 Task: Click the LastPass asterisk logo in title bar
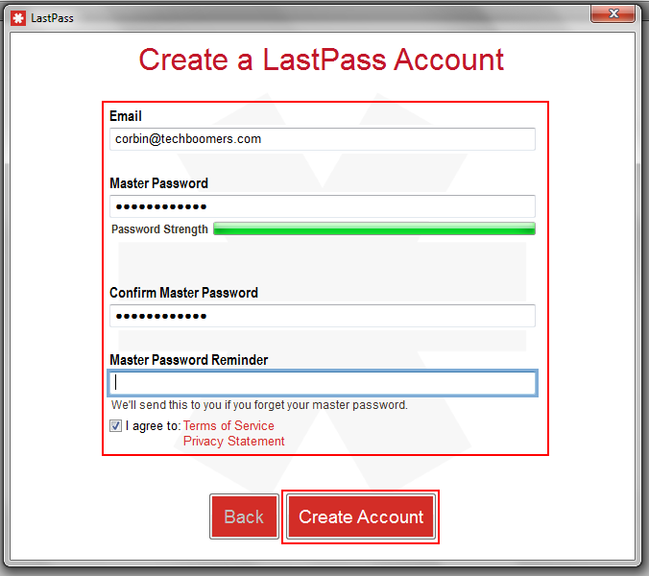pos(18,18)
